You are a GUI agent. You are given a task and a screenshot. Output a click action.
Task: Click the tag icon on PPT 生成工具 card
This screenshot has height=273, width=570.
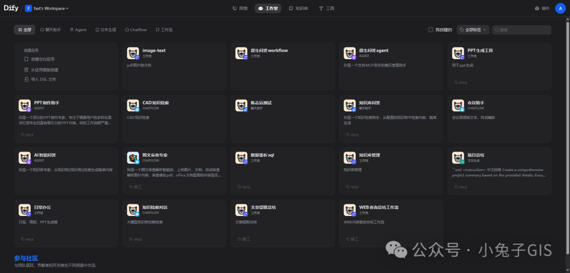456,82
